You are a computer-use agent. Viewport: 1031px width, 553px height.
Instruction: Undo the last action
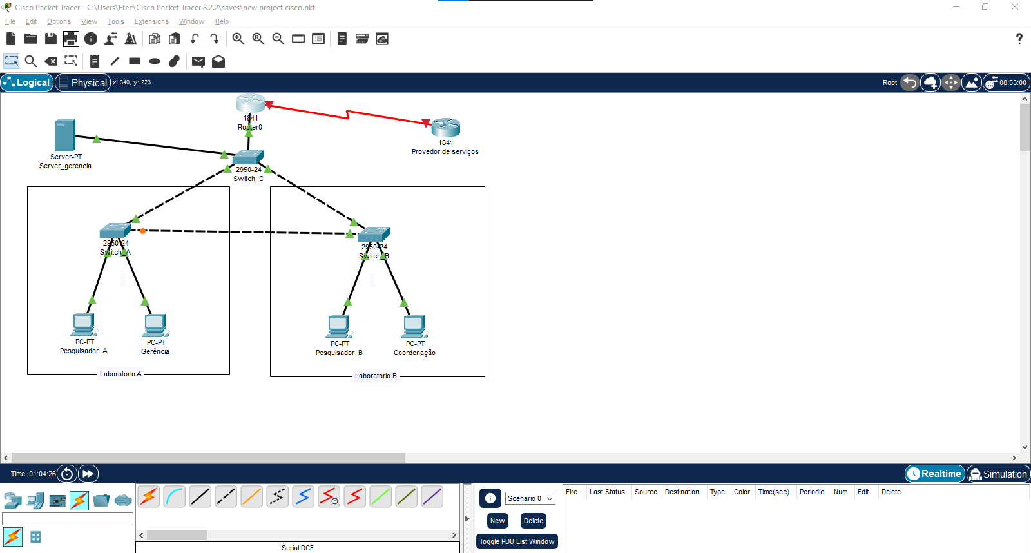click(195, 39)
